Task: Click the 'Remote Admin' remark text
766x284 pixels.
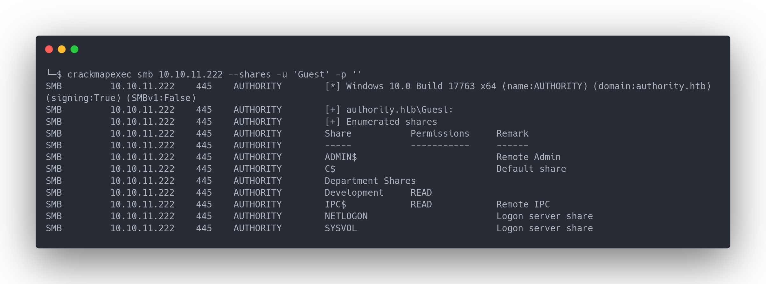Action: coord(528,157)
